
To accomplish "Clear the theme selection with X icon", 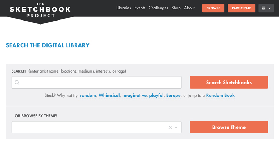I will [170, 127].
